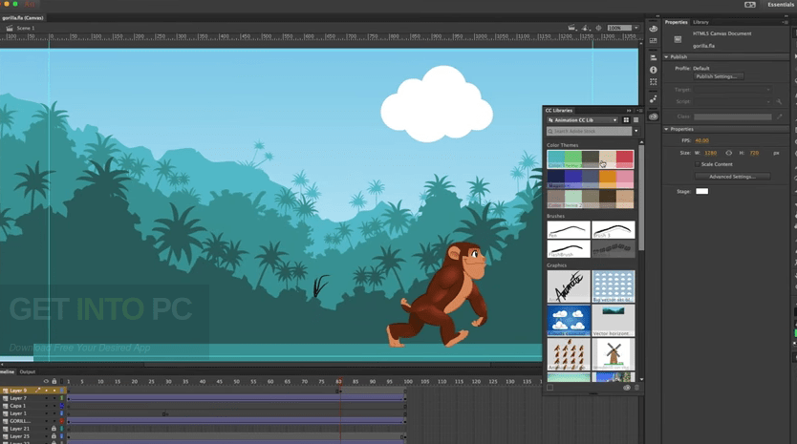
Task: Open the Swatches grid panel icon
Action: [x=654, y=42]
